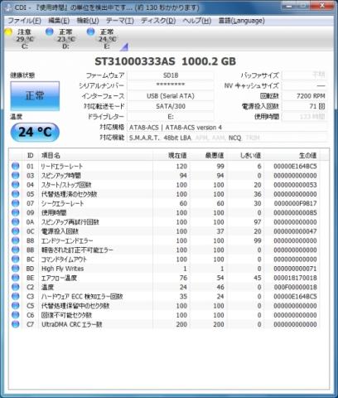Select drive E: status indicator
The width and height of the screenshot is (338, 398).
point(103,39)
